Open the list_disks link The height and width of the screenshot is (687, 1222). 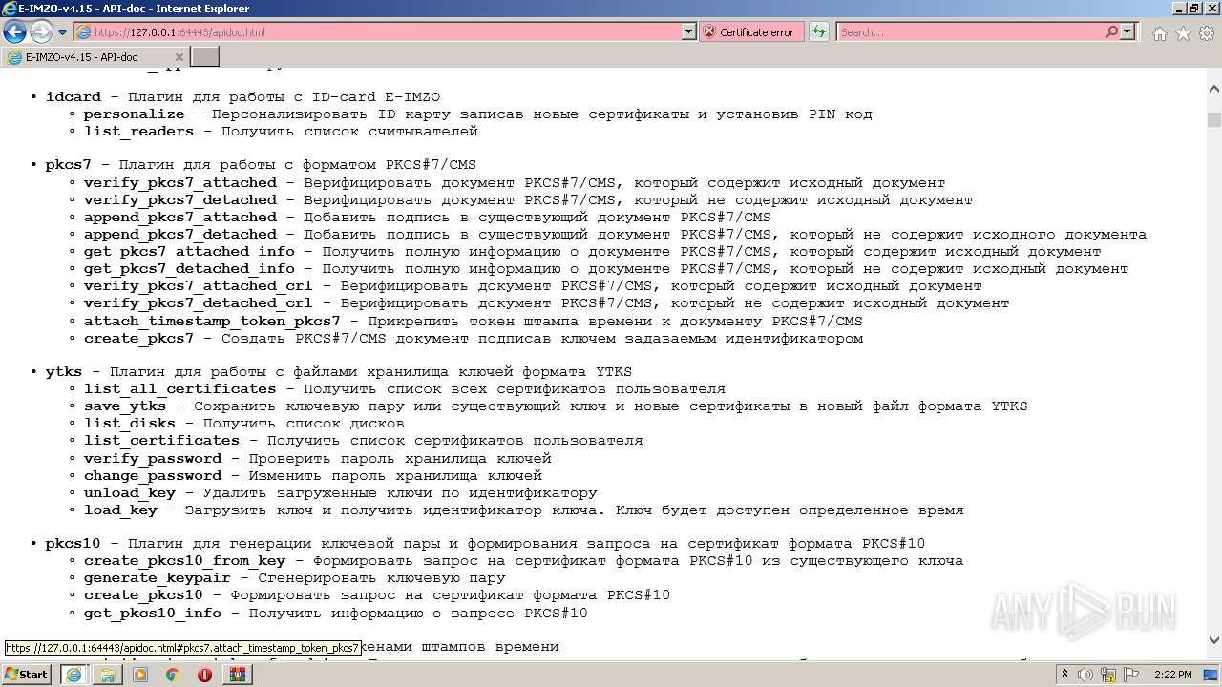(x=130, y=423)
